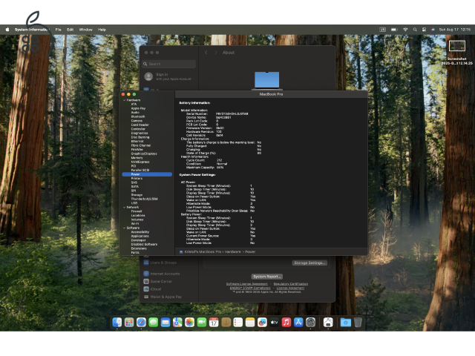The width and height of the screenshot is (475, 356).
Task: Click Storage Settings button
Action: 309,263
